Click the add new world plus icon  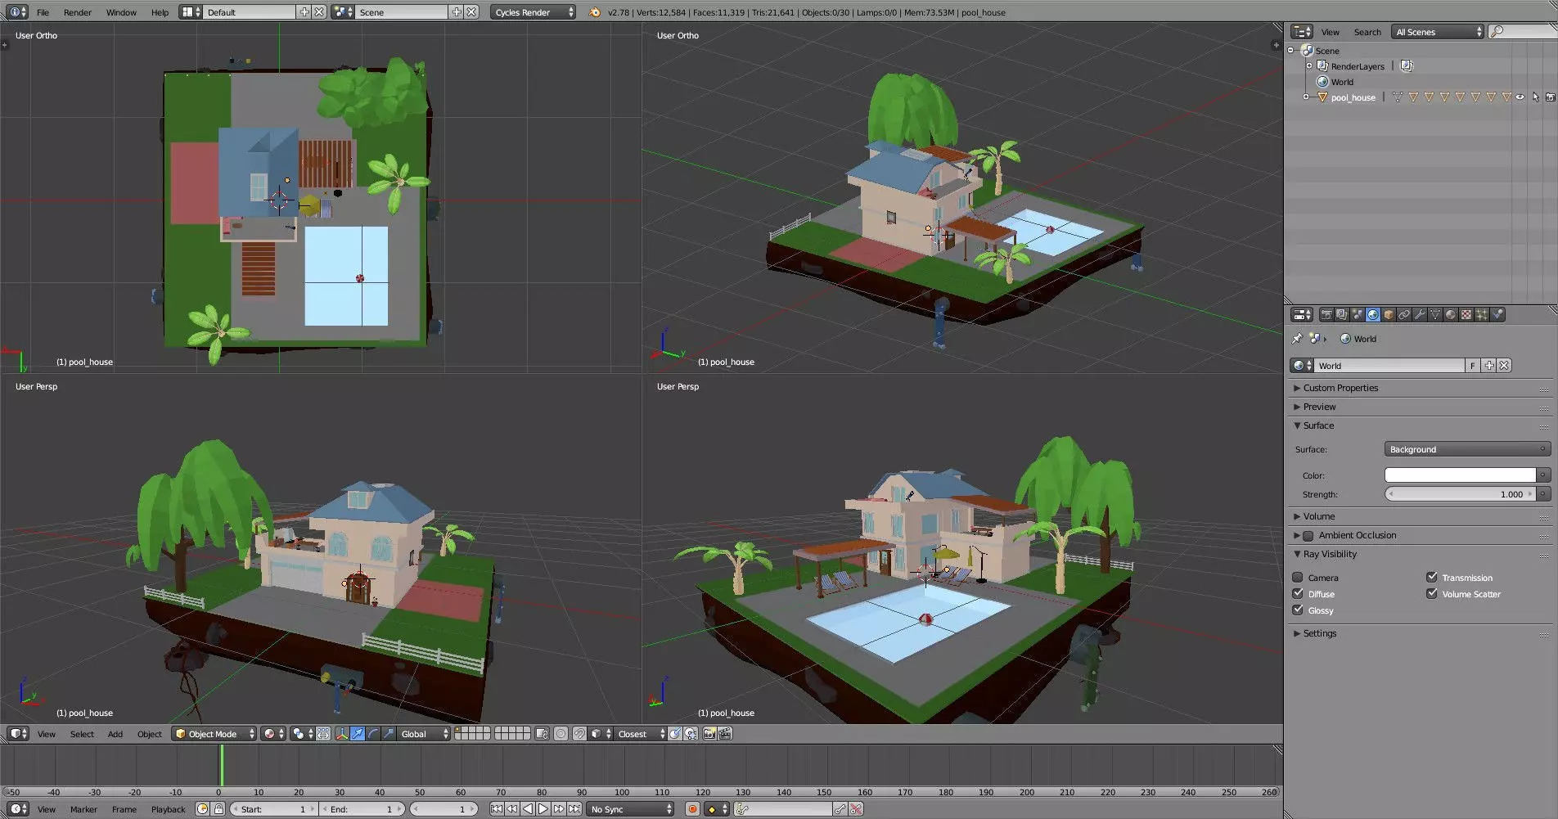pos(1489,366)
